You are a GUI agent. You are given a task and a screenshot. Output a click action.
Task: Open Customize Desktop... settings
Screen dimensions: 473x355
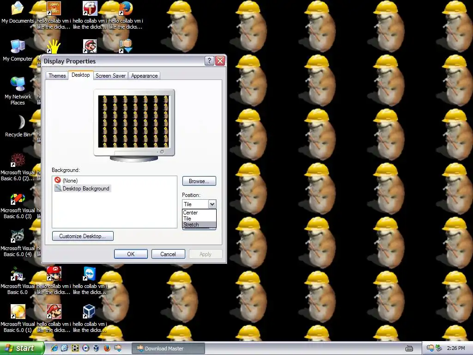83,236
